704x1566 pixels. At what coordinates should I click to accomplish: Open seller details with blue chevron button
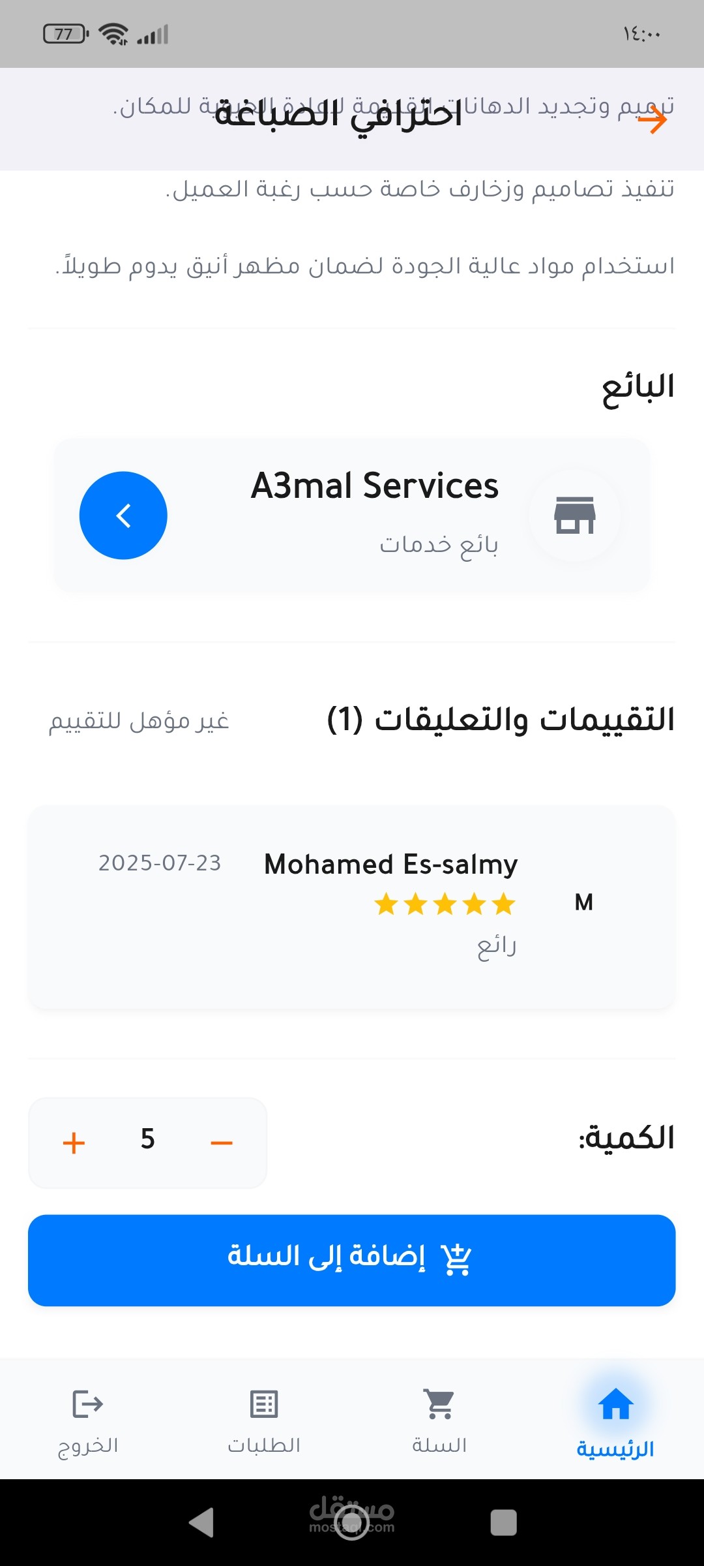[x=123, y=515]
